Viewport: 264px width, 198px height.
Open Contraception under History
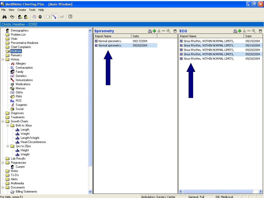click(x=24, y=68)
